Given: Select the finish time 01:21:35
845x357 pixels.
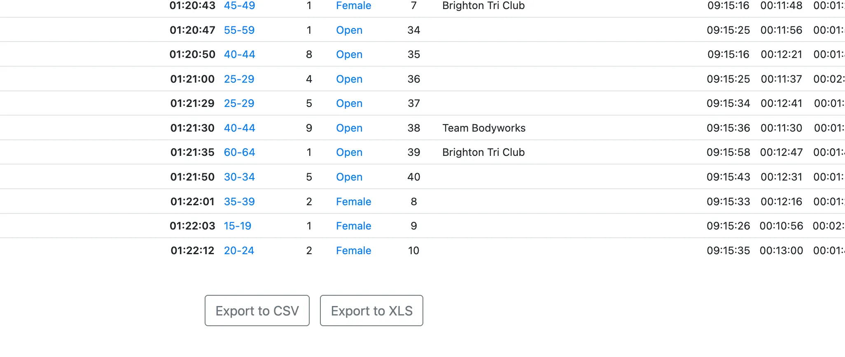Looking at the screenshot, I should [x=192, y=152].
